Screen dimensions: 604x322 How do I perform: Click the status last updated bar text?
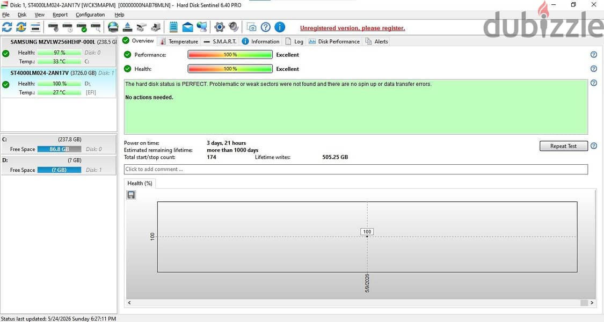click(59, 319)
